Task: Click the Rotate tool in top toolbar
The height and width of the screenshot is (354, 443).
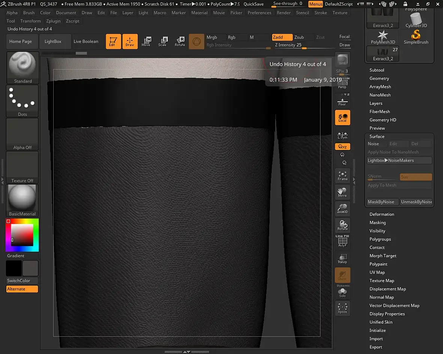Action: [x=180, y=41]
